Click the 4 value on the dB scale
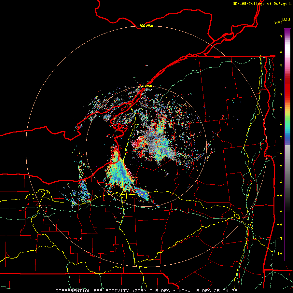This screenshot has width=293, height=293. (x=281, y=80)
